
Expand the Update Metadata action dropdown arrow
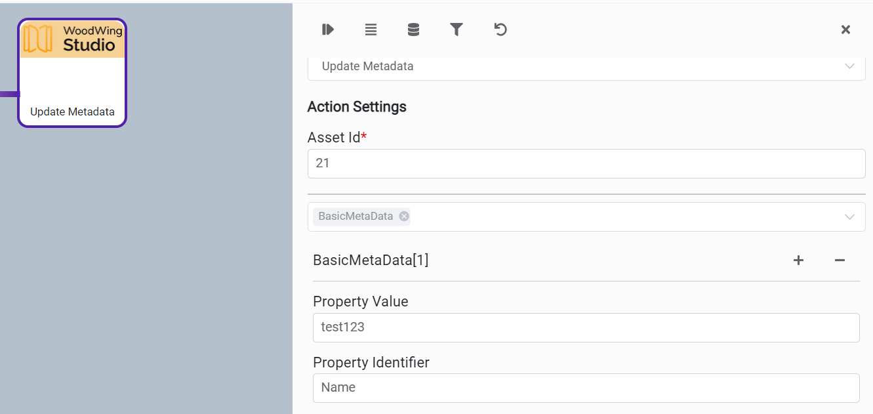tap(849, 66)
